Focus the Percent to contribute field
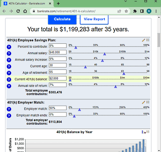Image resolution: width=161 pixels, height=152 pixels. (x=58, y=46)
